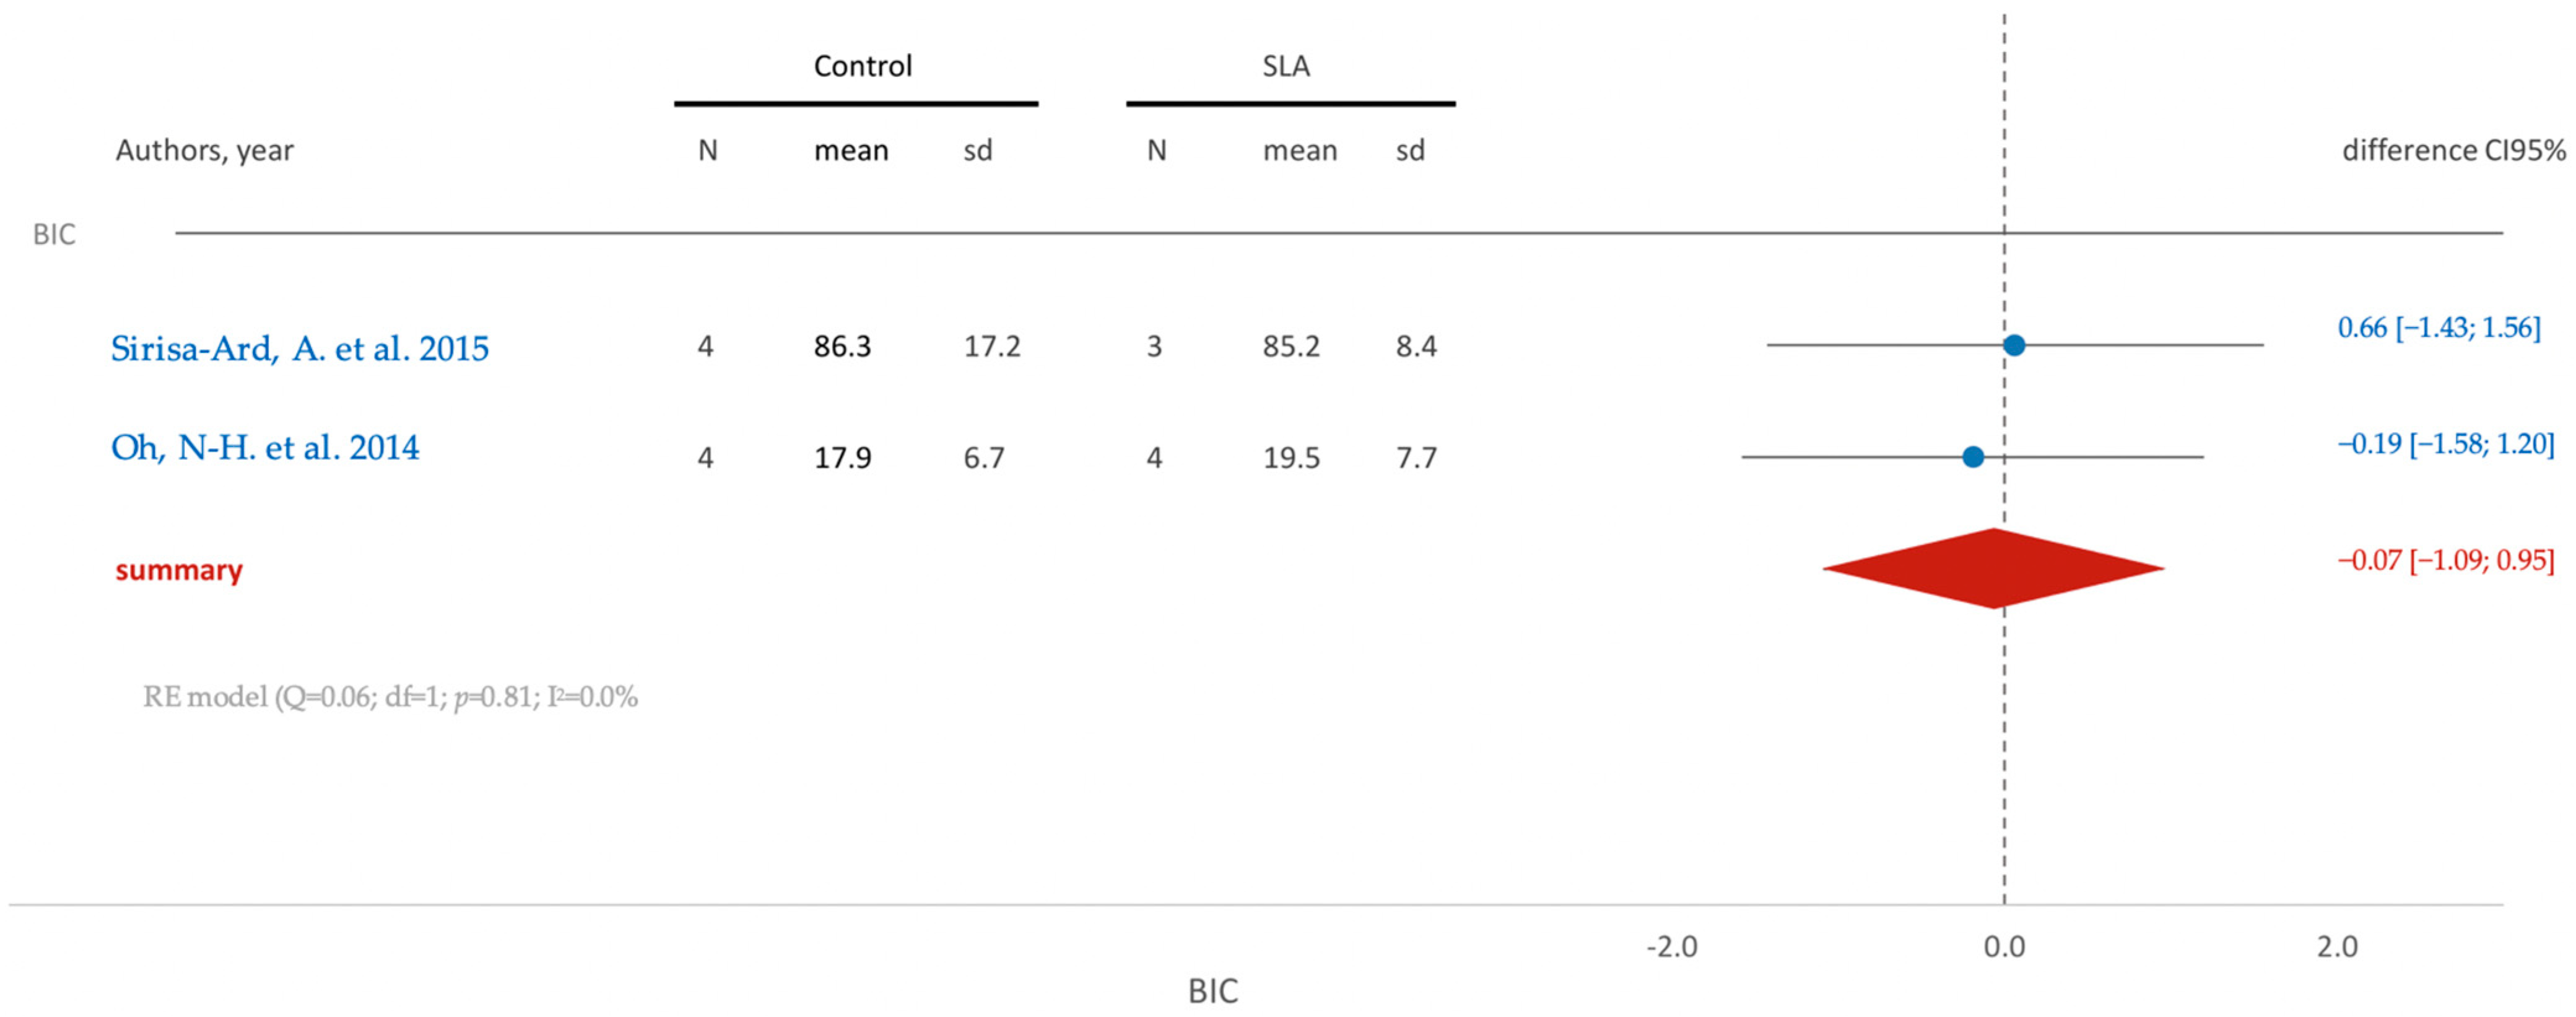Viewport: 2576px width, 1017px height.
Task: Select the SLA mean value 19.5
Action: tap(1291, 458)
